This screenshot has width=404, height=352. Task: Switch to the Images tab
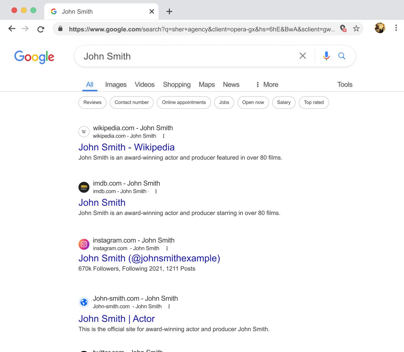pyautogui.click(x=116, y=85)
